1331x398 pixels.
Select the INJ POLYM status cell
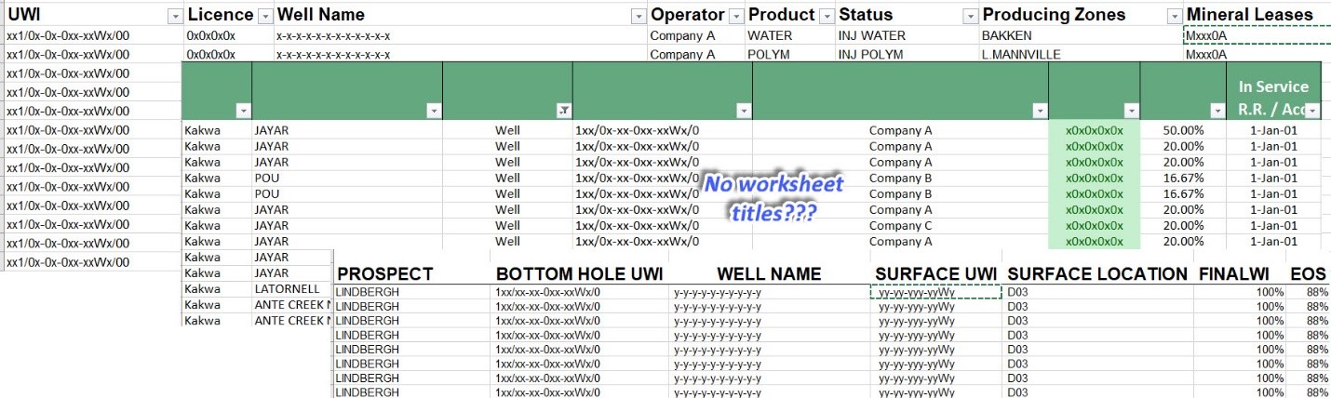coord(872,55)
